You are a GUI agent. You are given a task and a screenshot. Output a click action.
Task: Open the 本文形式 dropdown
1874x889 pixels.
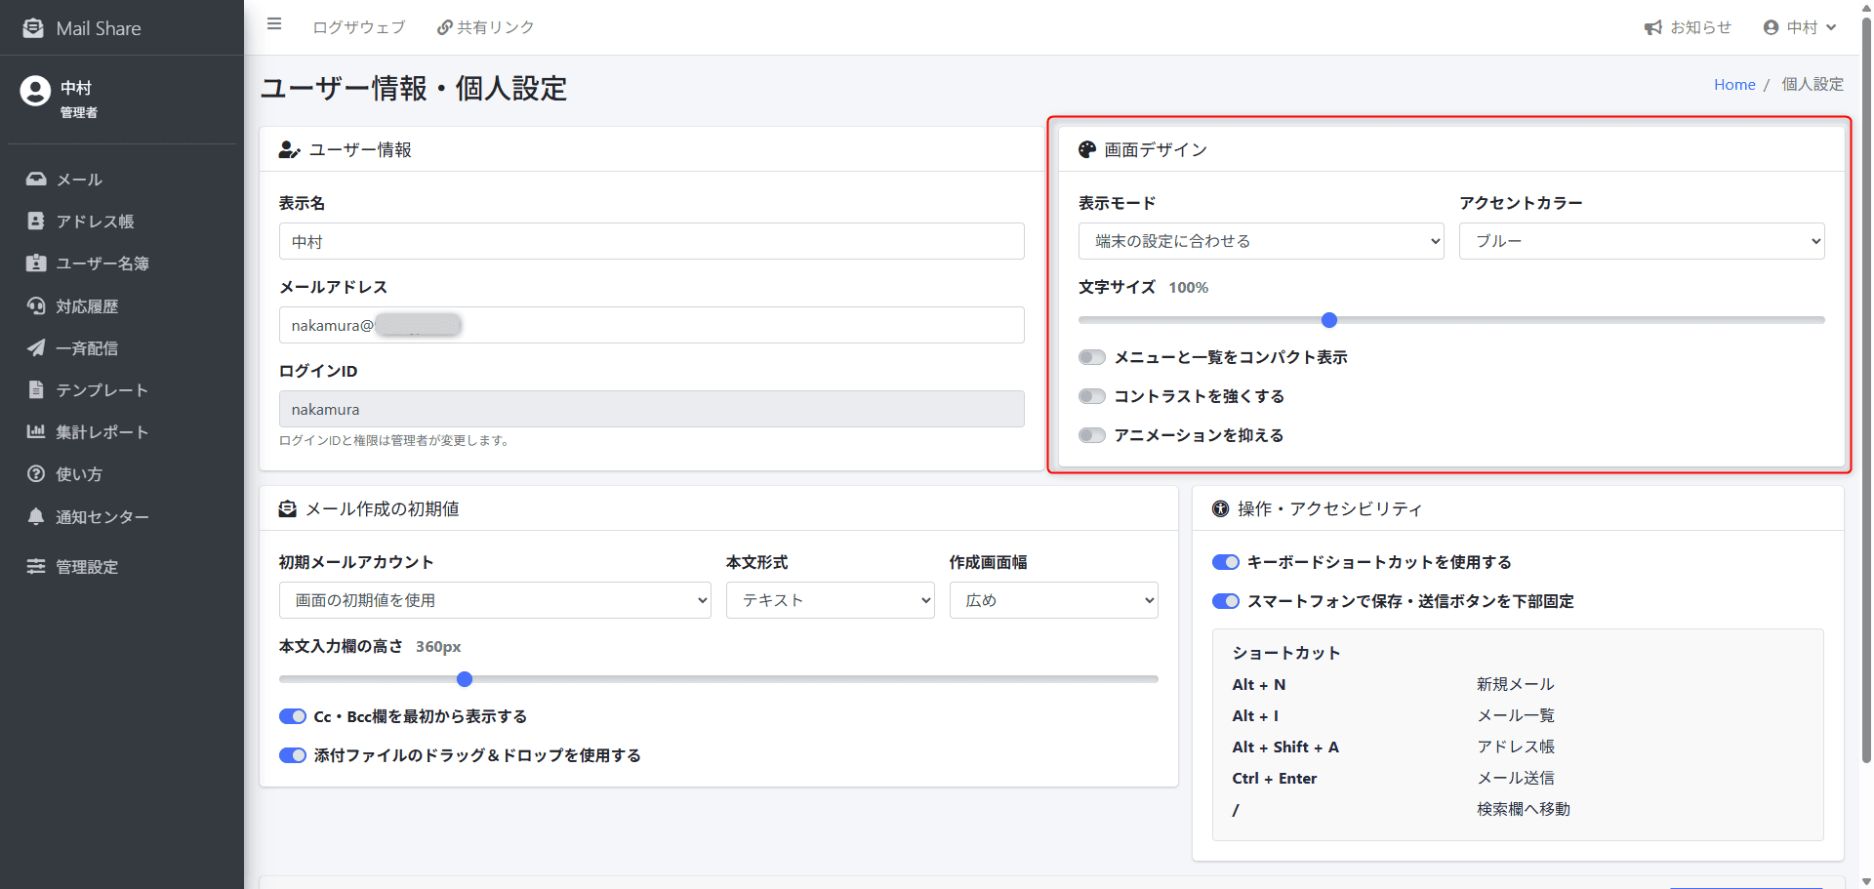(831, 600)
